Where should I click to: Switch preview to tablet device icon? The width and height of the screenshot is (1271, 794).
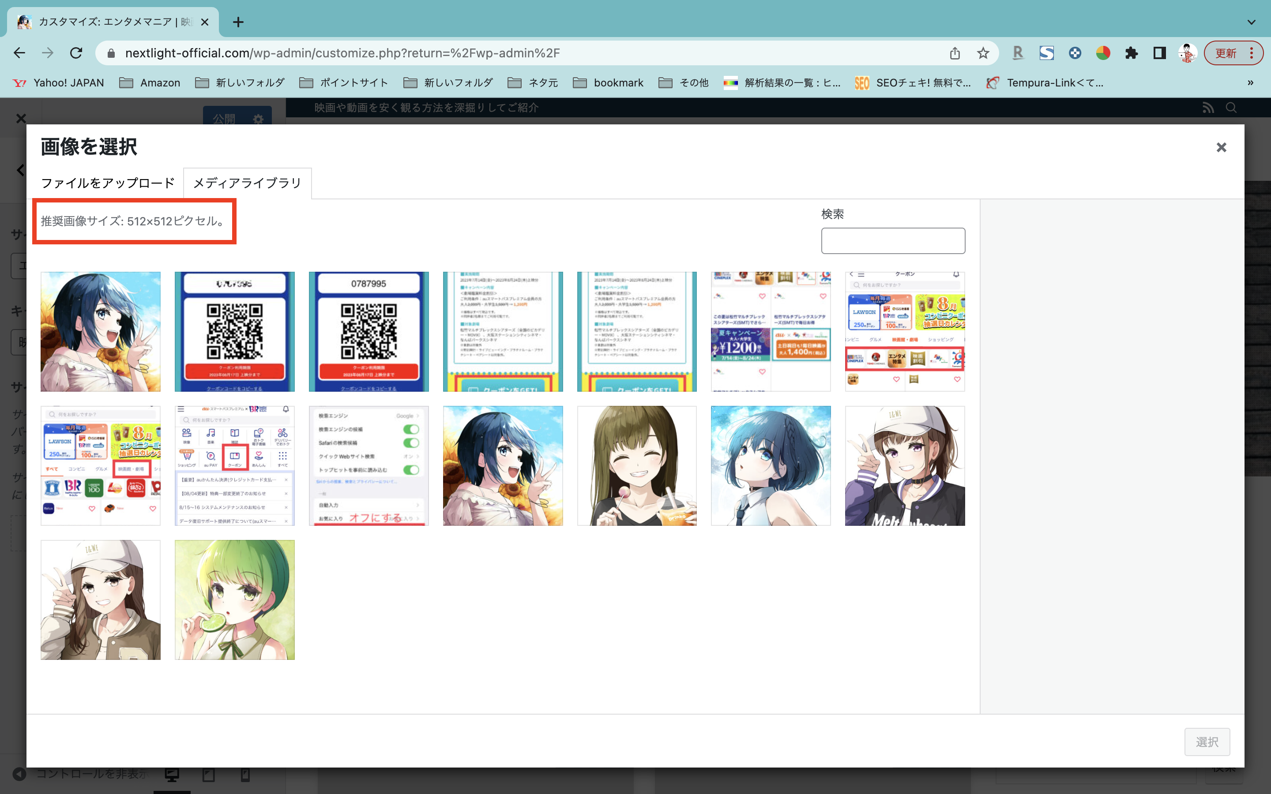point(208,775)
